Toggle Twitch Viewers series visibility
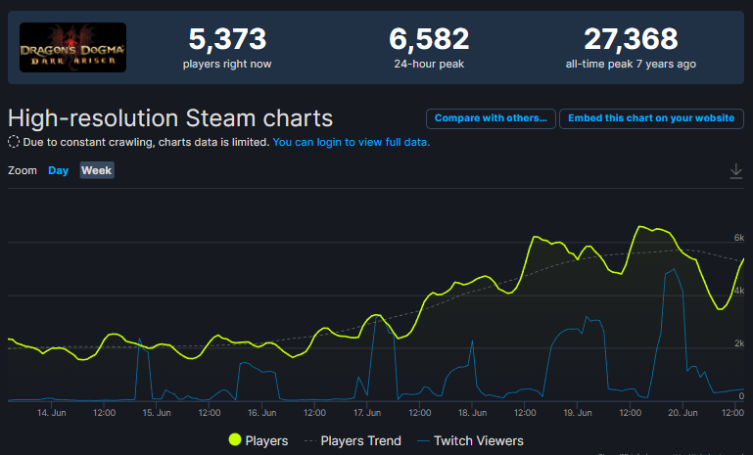This screenshot has width=753, height=455. pos(468,440)
